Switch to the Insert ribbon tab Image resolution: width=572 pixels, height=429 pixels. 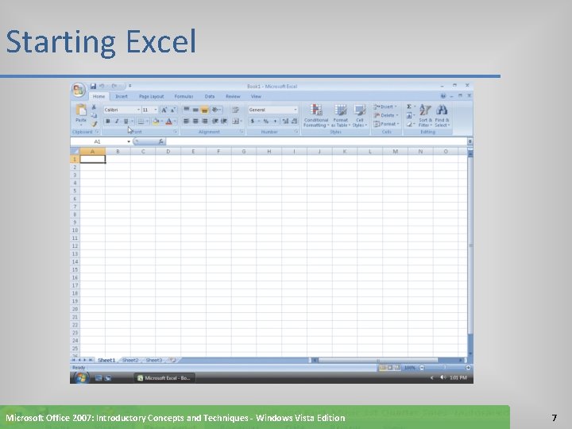click(122, 96)
